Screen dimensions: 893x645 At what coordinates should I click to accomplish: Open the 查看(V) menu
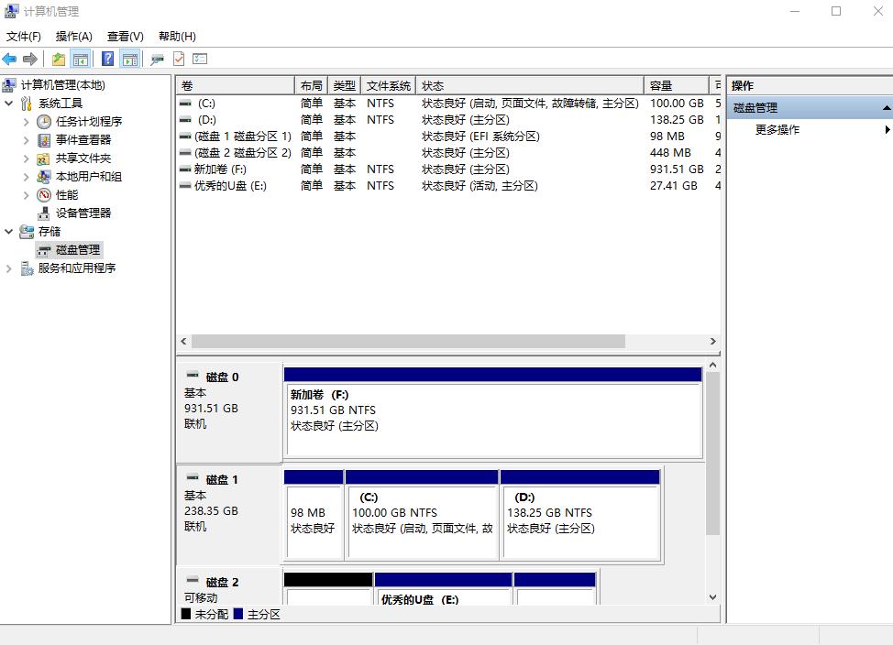coord(123,36)
